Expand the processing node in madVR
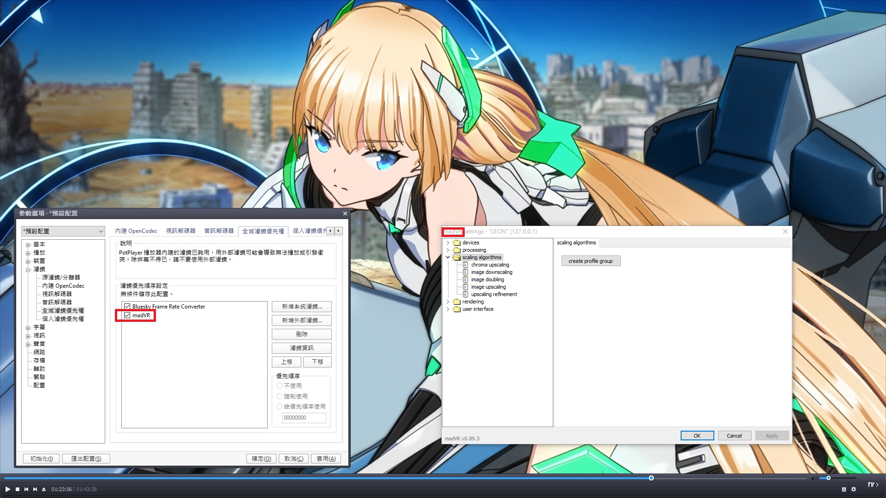The height and width of the screenshot is (498, 886). pyautogui.click(x=448, y=250)
